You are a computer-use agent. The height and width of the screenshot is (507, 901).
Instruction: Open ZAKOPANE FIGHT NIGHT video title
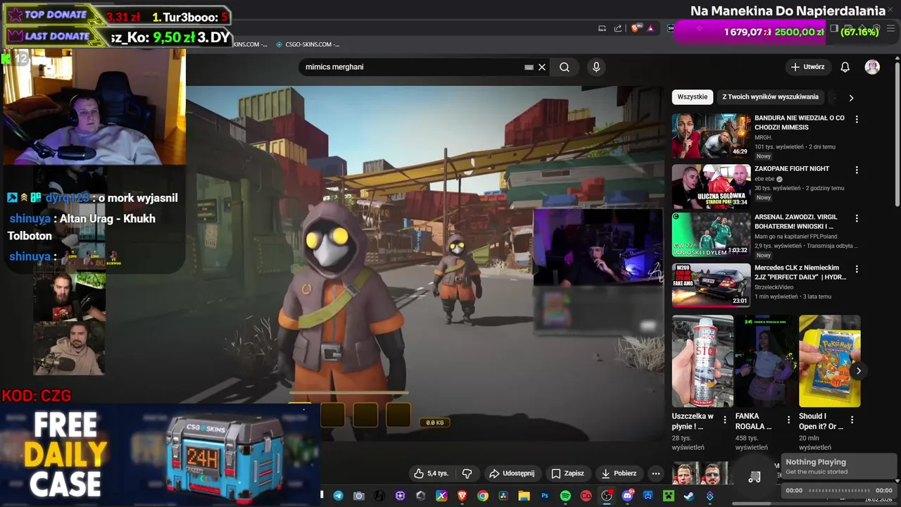(x=792, y=169)
